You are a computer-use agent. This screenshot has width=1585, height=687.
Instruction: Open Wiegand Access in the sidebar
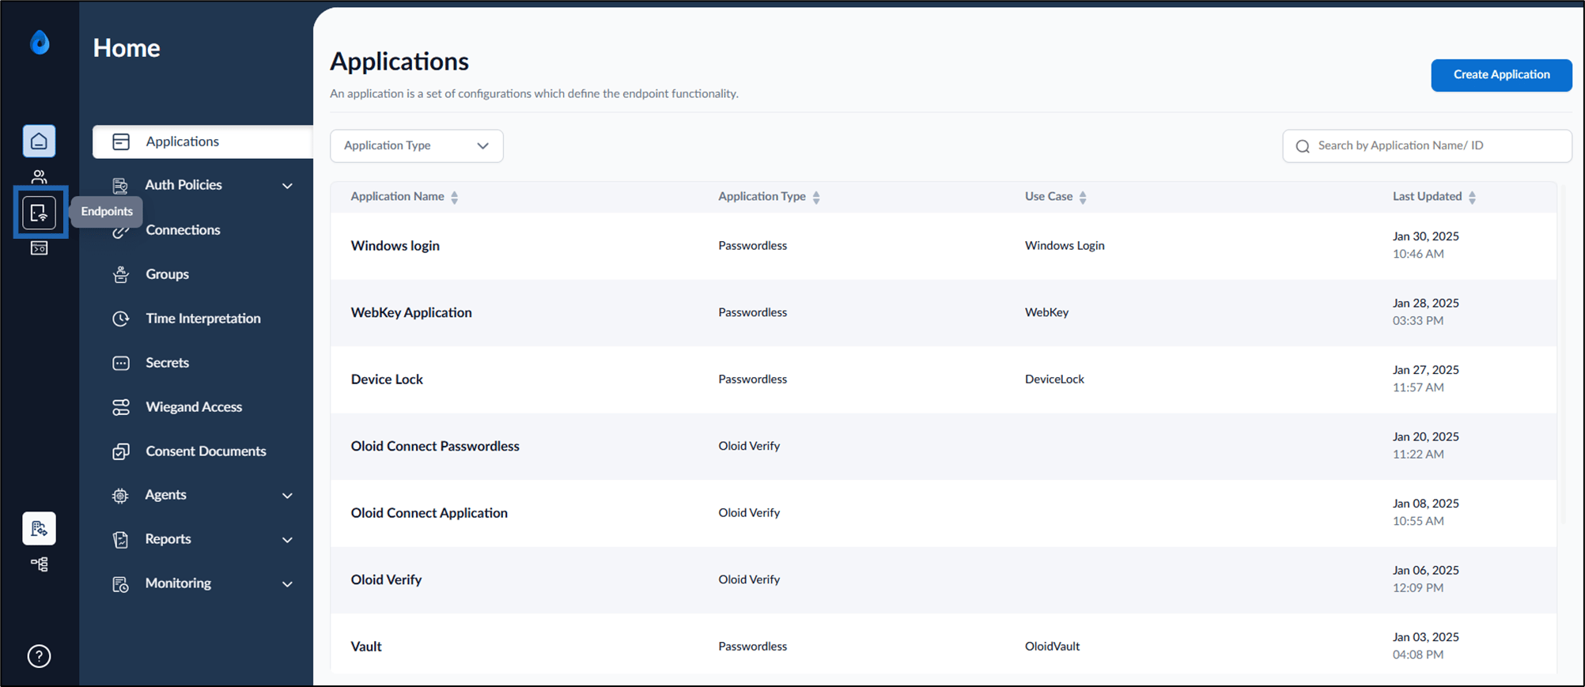pyautogui.click(x=194, y=407)
